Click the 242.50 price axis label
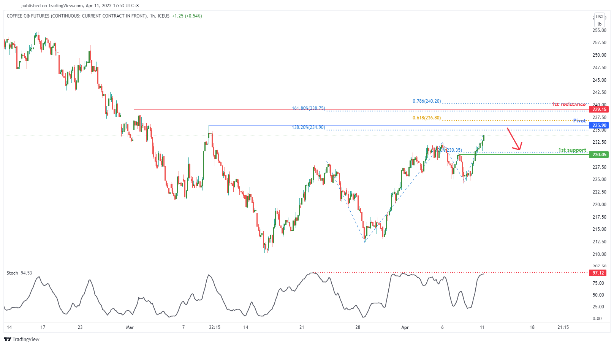This screenshot has width=614, height=346. point(600,92)
